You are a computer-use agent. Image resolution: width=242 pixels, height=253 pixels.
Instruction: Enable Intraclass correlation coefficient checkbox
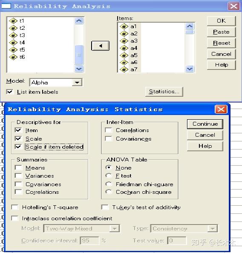pos(15,218)
